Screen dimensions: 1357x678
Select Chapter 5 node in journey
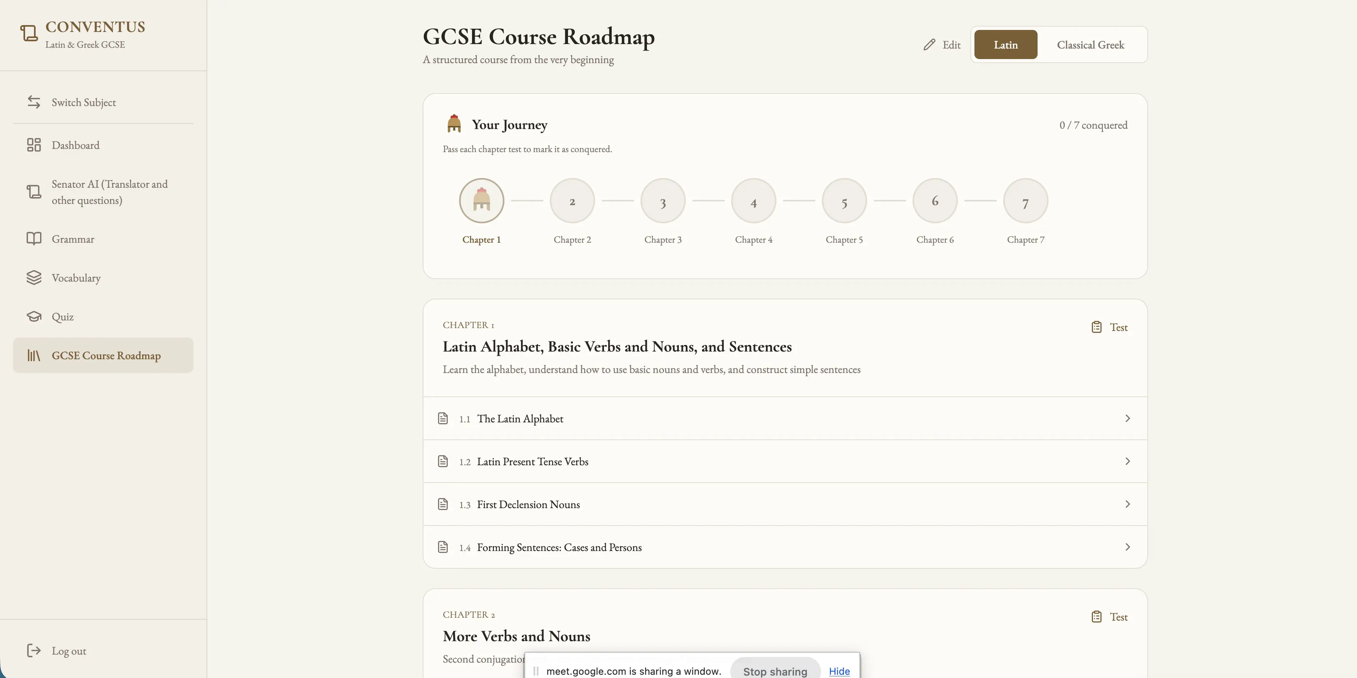tap(844, 201)
